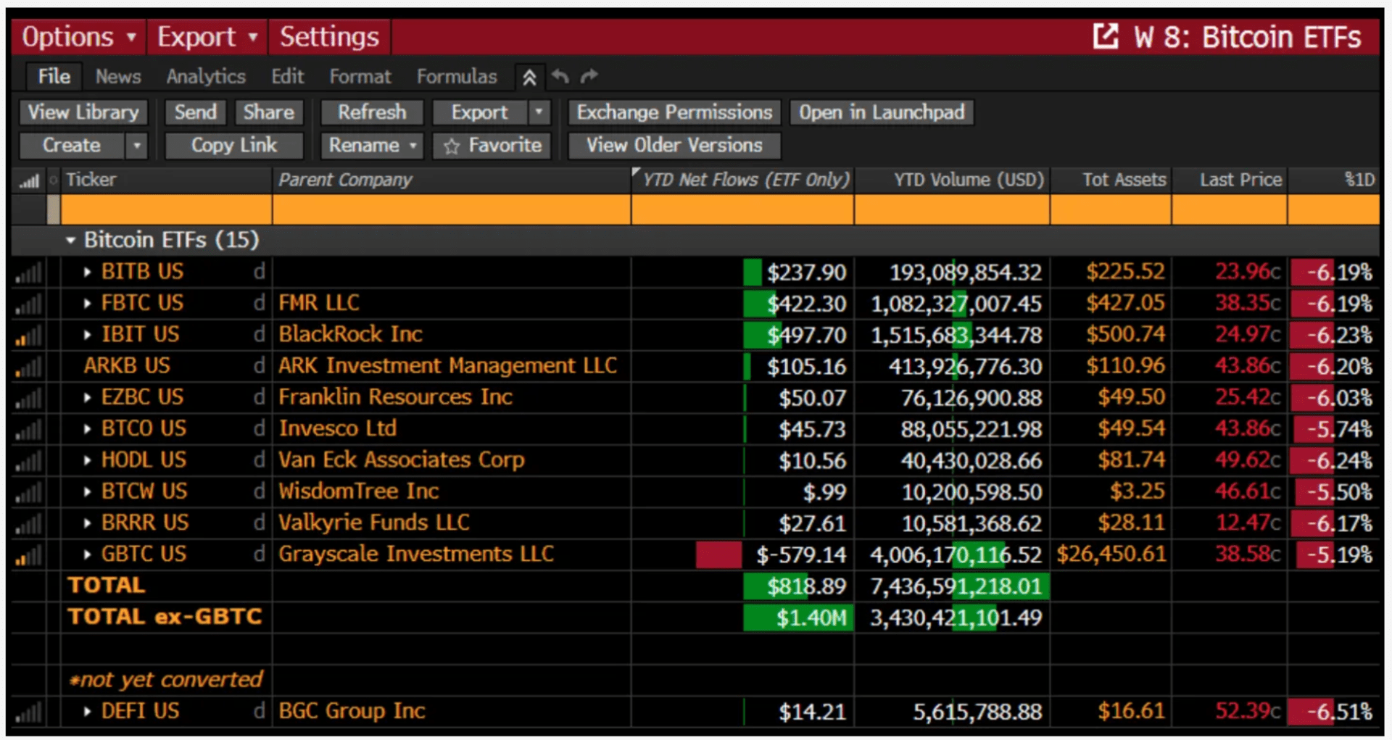
Task: Click the green TOTAL ex-GBTC $1.40M cell
Action: pos(798,618)
